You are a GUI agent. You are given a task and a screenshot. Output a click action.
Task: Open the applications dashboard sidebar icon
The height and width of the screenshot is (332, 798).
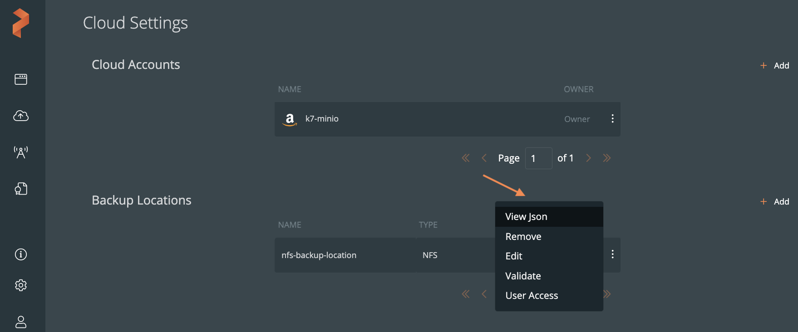coord(21,79)
